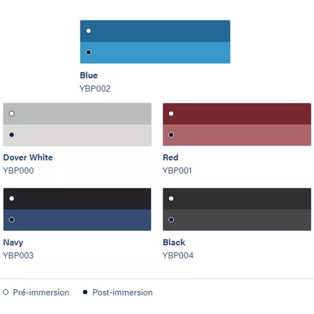Select the Black pre-immersion swatch
The width and height of the screenshot is (314, 314).
(237, 199)
